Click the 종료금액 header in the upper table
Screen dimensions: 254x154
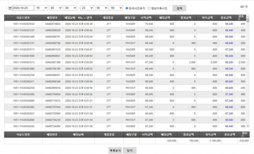[226, 18]
